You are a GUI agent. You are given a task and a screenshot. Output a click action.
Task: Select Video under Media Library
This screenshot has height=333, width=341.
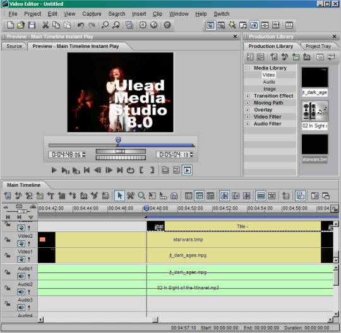coord(269,75)
